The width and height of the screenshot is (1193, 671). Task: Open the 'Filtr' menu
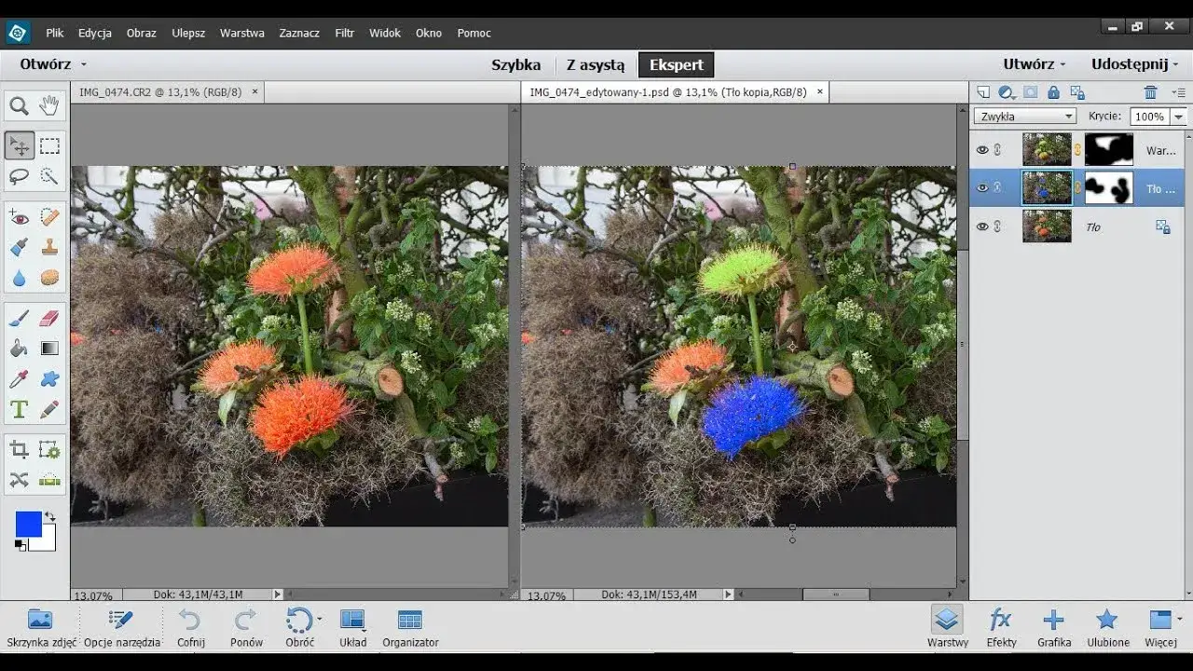(x=344, y=33)
